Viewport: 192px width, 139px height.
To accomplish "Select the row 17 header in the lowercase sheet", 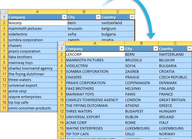I will click(4, 108).
